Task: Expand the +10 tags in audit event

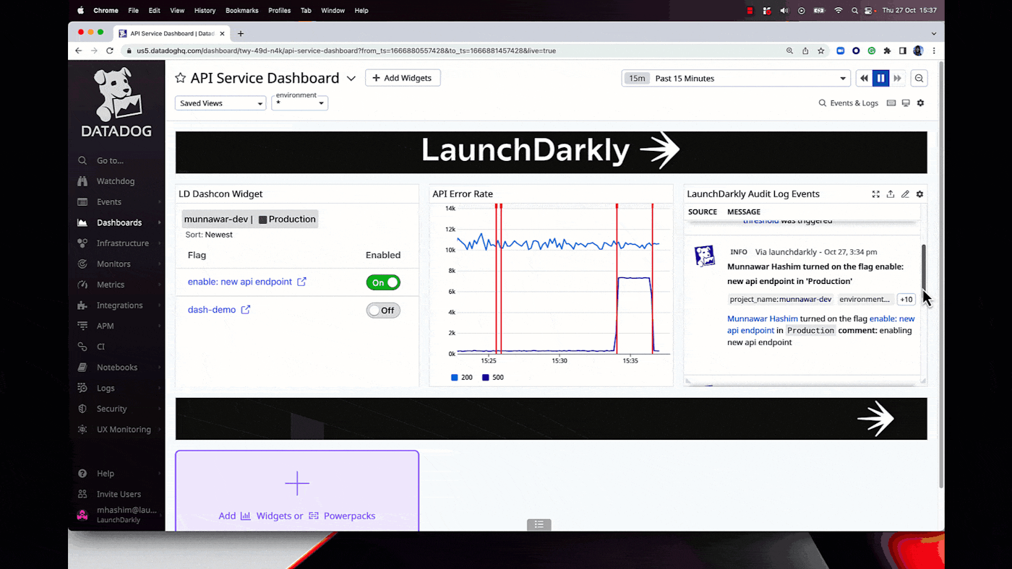Action: [x=906, y=299]
